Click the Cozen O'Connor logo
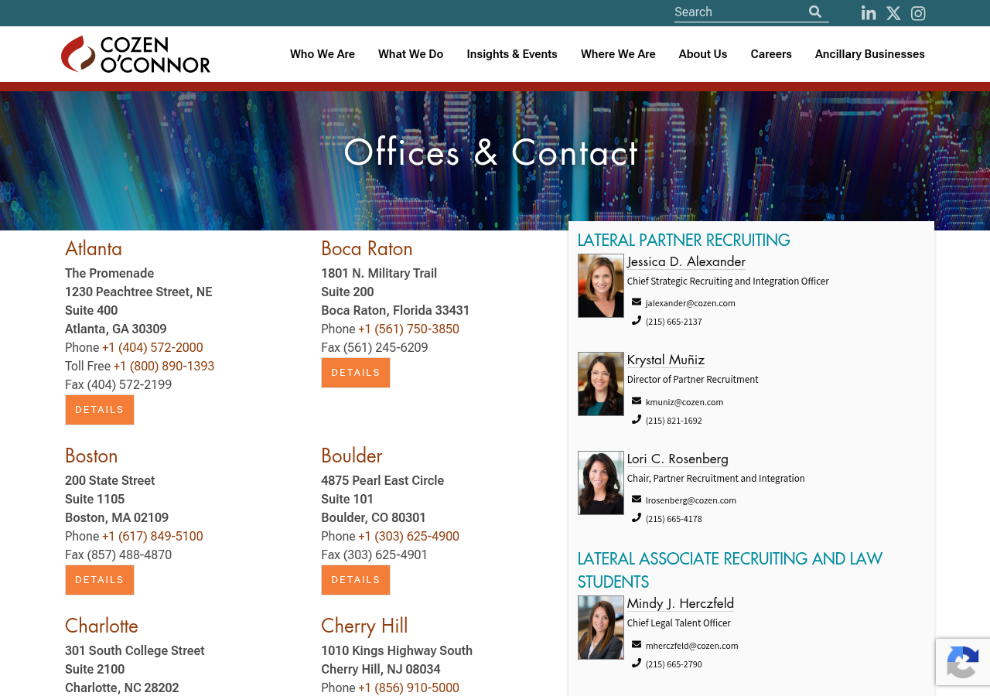 pyautogui.click(x=135, y=54)
